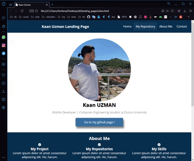Open the Easy Setup icon
The width and height of the screenshot is (194, 161).
tap(190, 11)
